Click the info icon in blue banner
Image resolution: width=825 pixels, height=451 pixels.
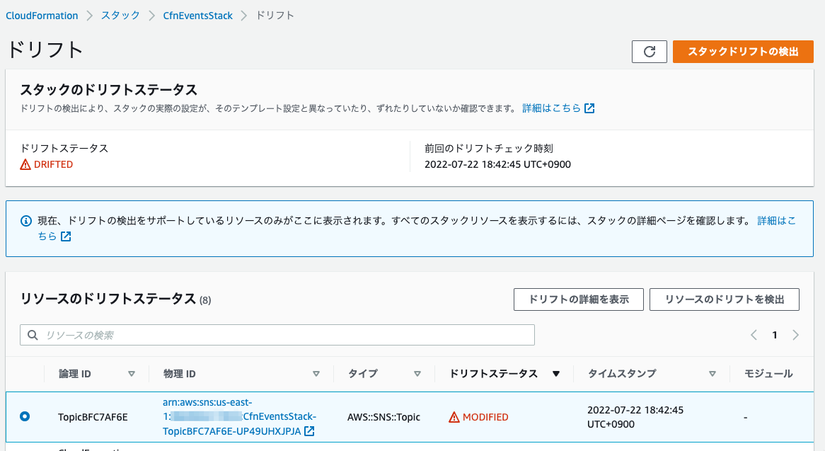tap(25, 221)
